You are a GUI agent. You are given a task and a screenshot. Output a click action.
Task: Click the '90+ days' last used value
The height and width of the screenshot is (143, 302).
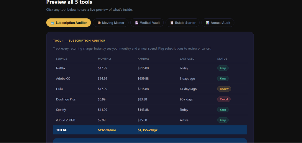click(186, 99)
